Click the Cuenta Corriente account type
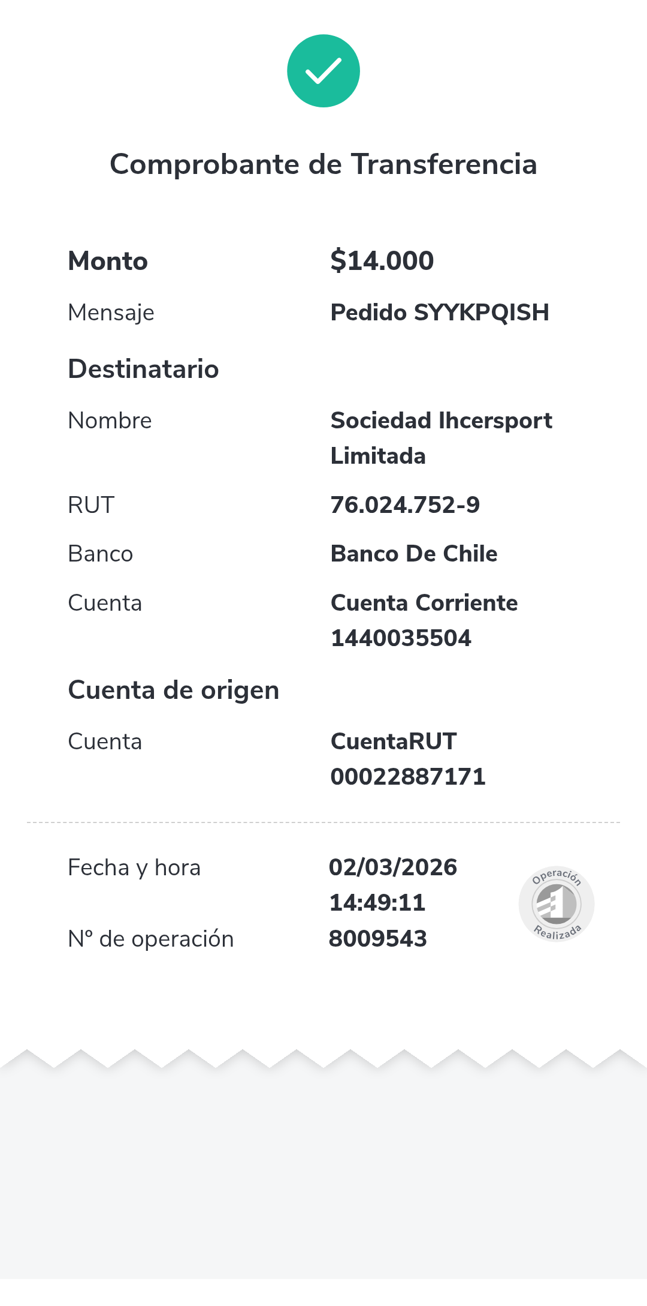The height and width of the screenshot is (1306, 647). tap(424, 603)
